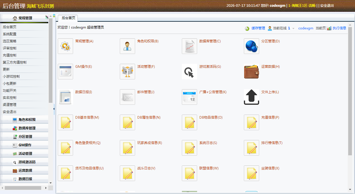Viewport: 355px width, 194px height.
Task: Open the 玩家养成信息(R) note icon
Action: click(127, 148)
